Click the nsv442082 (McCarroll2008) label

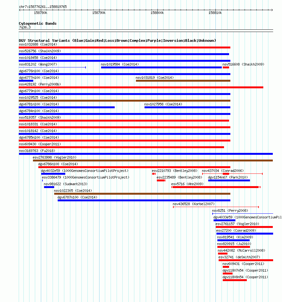click(241, 250)
